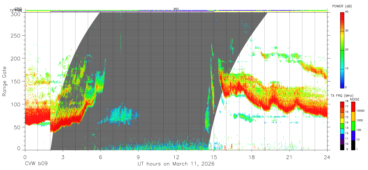
Task: Pick the red 17-18 MHz TX FRQ swatch
Action: pos(342,104)
